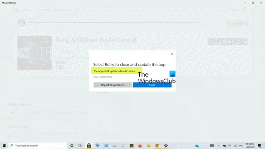Click the Report this problem button

113,85
